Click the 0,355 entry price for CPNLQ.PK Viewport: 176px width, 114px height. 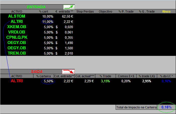coord(69,38)
